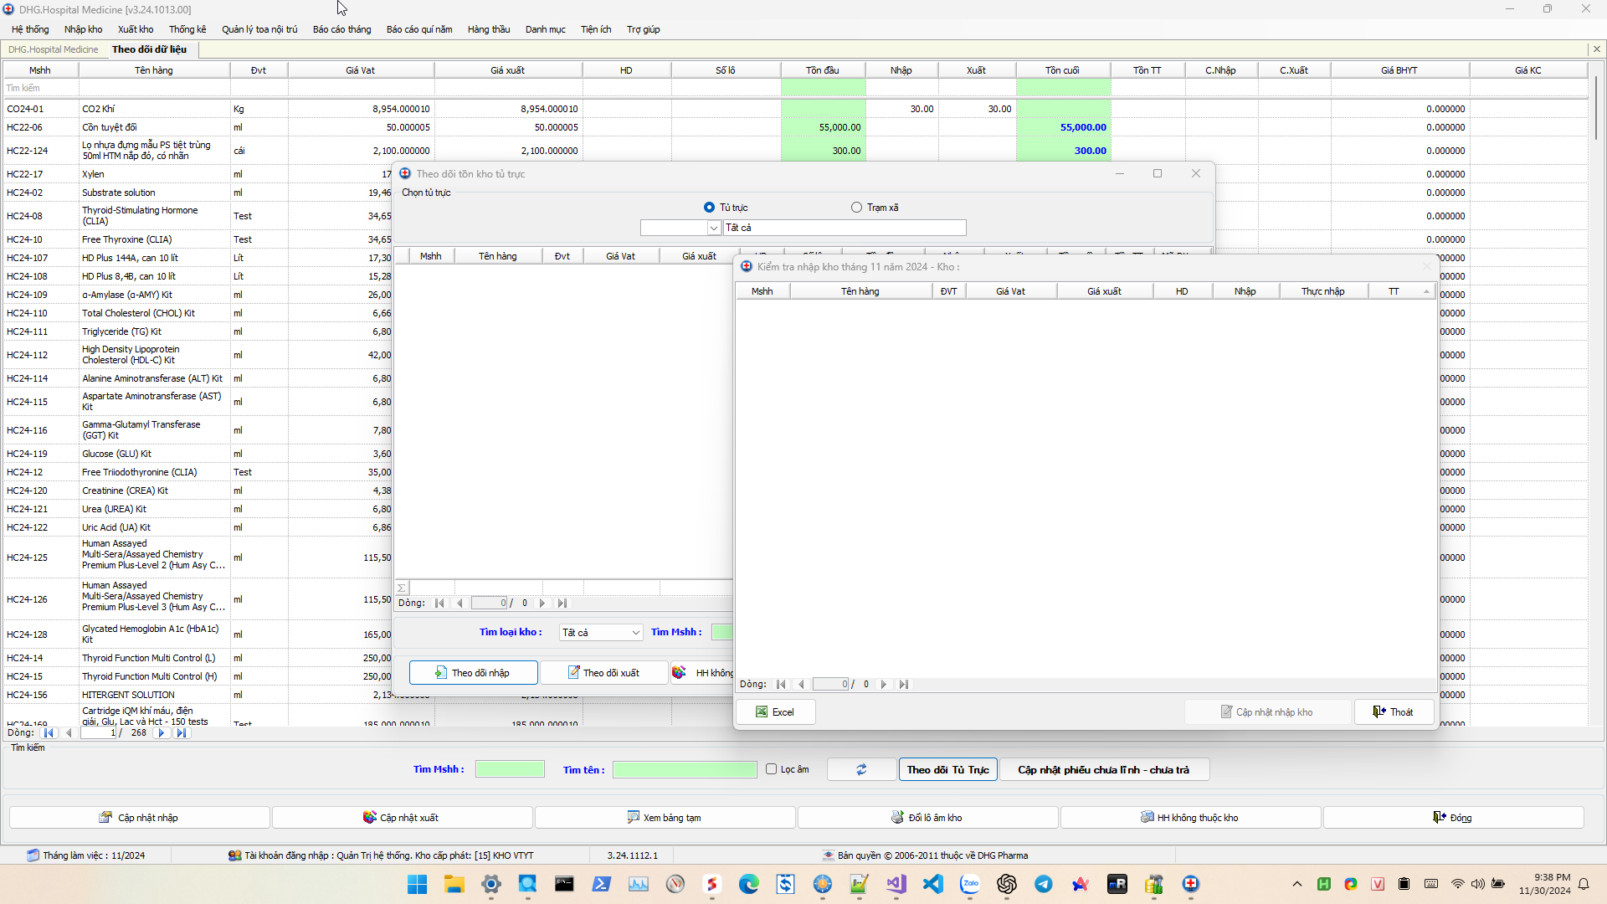
Task: Open Xem bảng tạm view
Action: tap(665, 818)
